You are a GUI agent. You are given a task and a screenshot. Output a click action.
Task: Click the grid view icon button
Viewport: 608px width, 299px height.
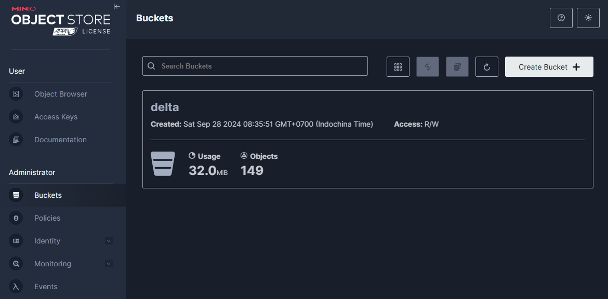pyautogui.click(x=398, y=66)
